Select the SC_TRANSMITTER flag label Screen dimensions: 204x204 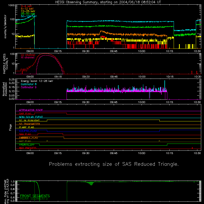29,124
